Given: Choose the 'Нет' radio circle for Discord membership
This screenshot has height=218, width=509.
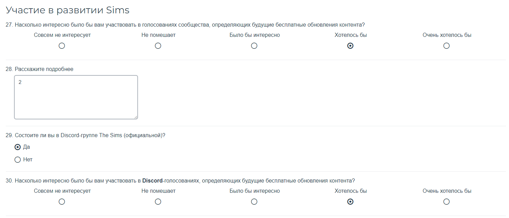Looking at the screenshot, I should pos(18,160).
